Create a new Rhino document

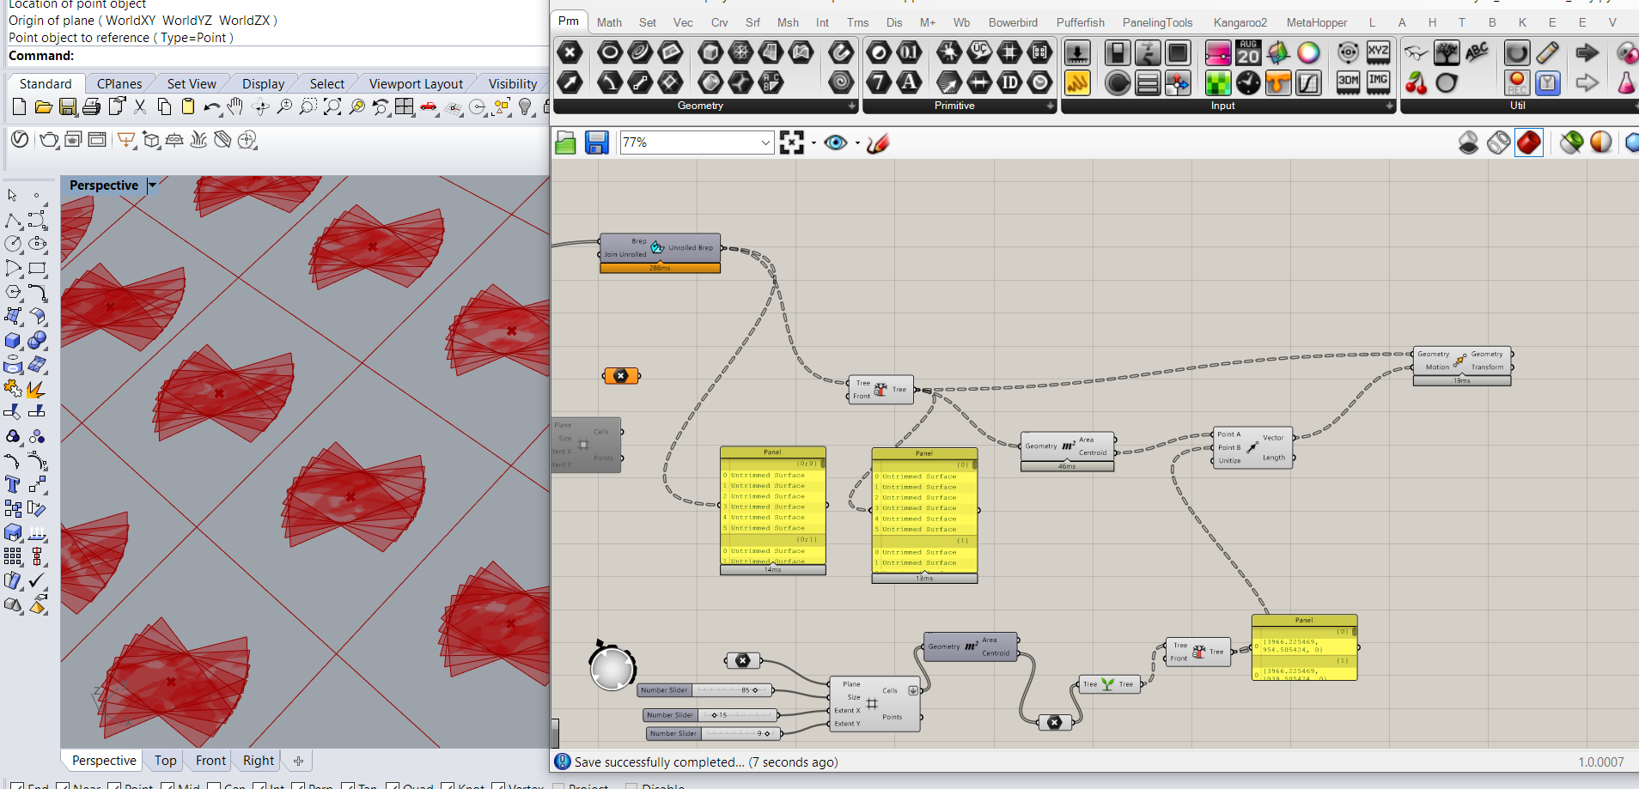tap(19, 107)
